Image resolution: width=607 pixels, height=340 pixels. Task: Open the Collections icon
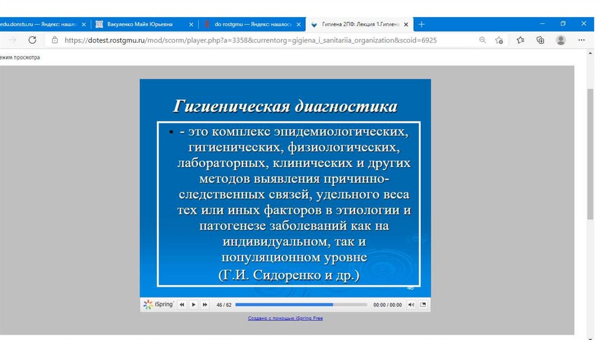click(x=540, y=40)
